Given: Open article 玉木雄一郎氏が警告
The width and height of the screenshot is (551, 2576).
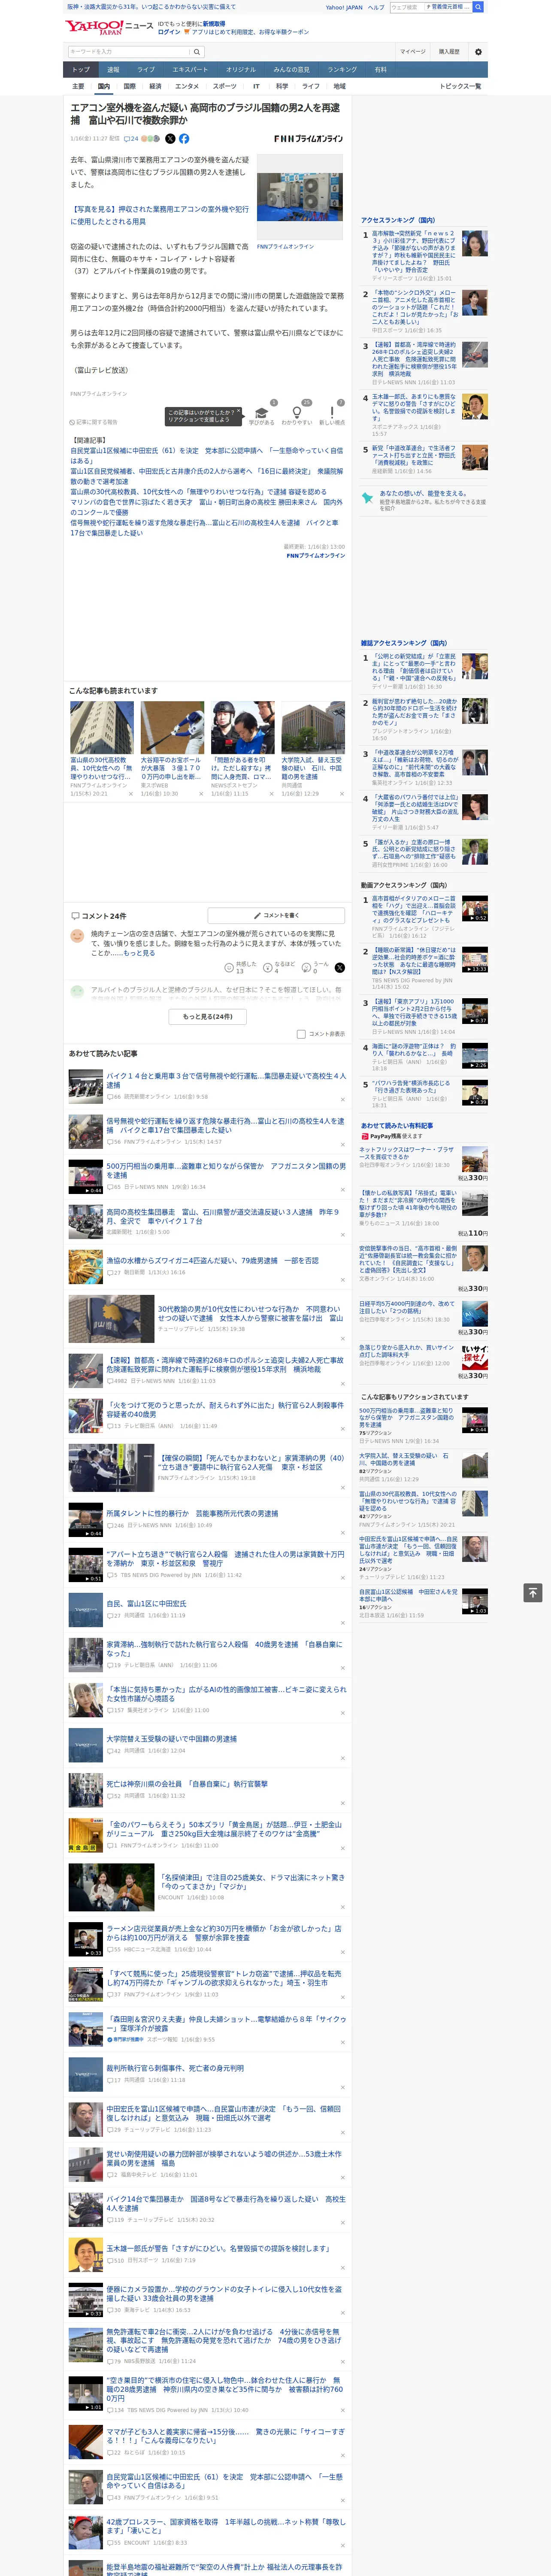Looking at the screenshot, I should click(218, 2248).
